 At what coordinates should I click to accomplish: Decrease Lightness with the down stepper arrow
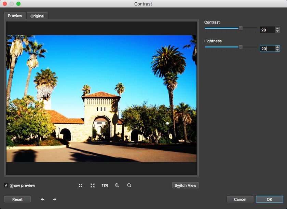(x=277, y=50)
